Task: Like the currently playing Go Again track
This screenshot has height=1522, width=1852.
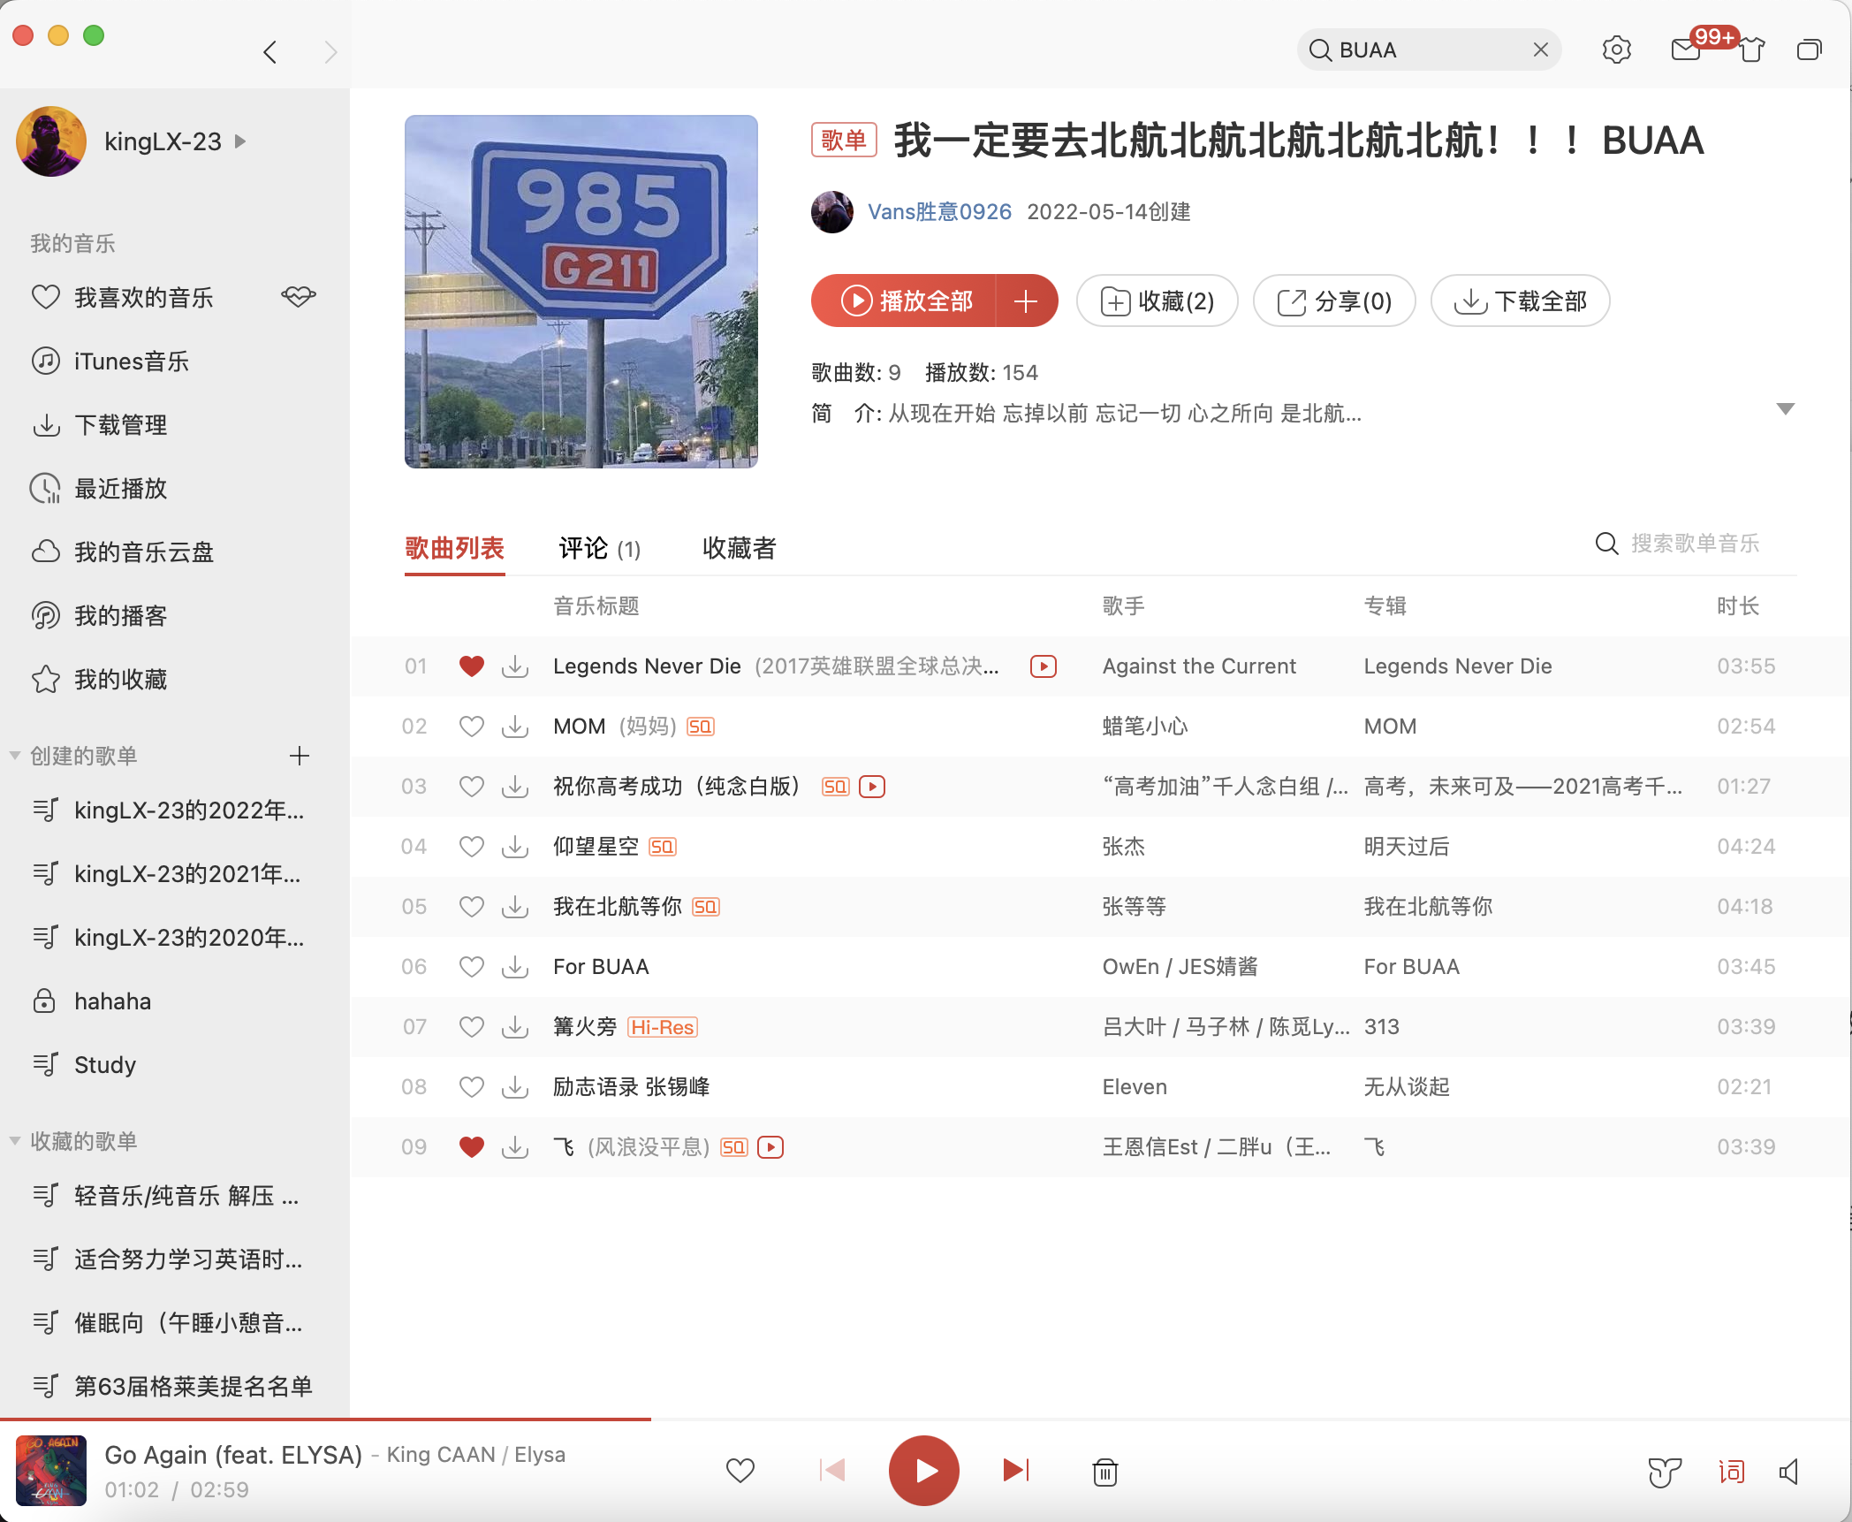Action: click(740, 1471)
